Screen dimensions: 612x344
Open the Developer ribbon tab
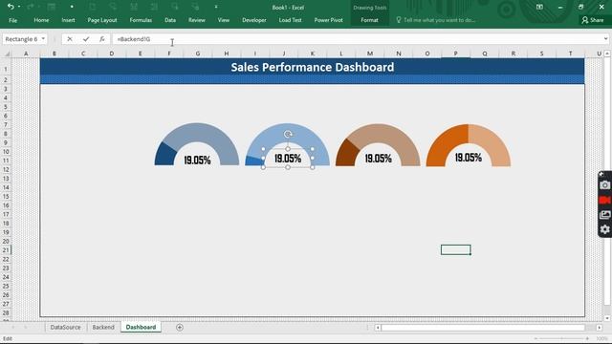coord(254,20)
